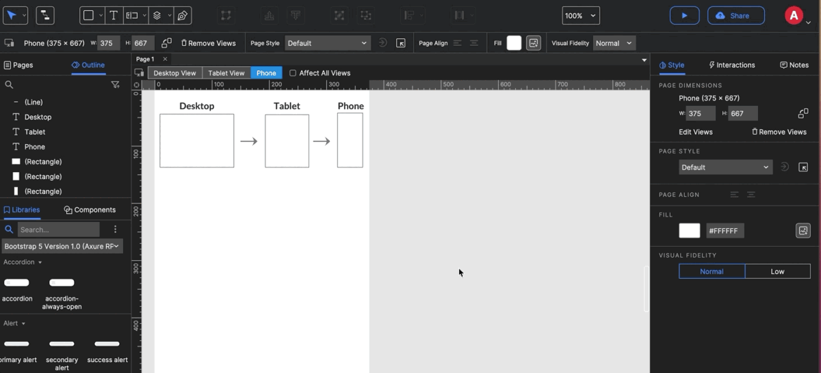Viewport: 821px width, 373px height.
Task: Click the filter icon in Outline panel
Action: click(115, 85)
